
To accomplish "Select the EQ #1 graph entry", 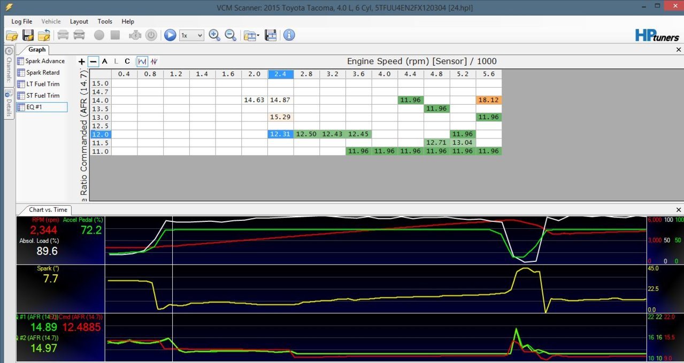I will [42, 107].
